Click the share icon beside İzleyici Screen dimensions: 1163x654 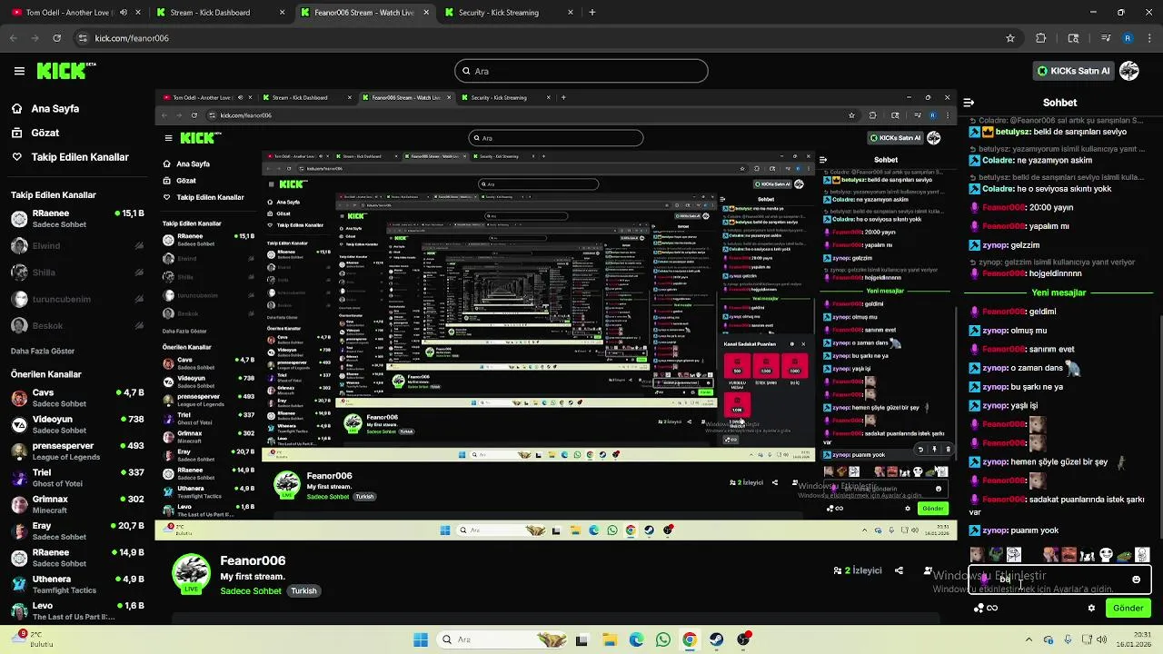[899, 570]
